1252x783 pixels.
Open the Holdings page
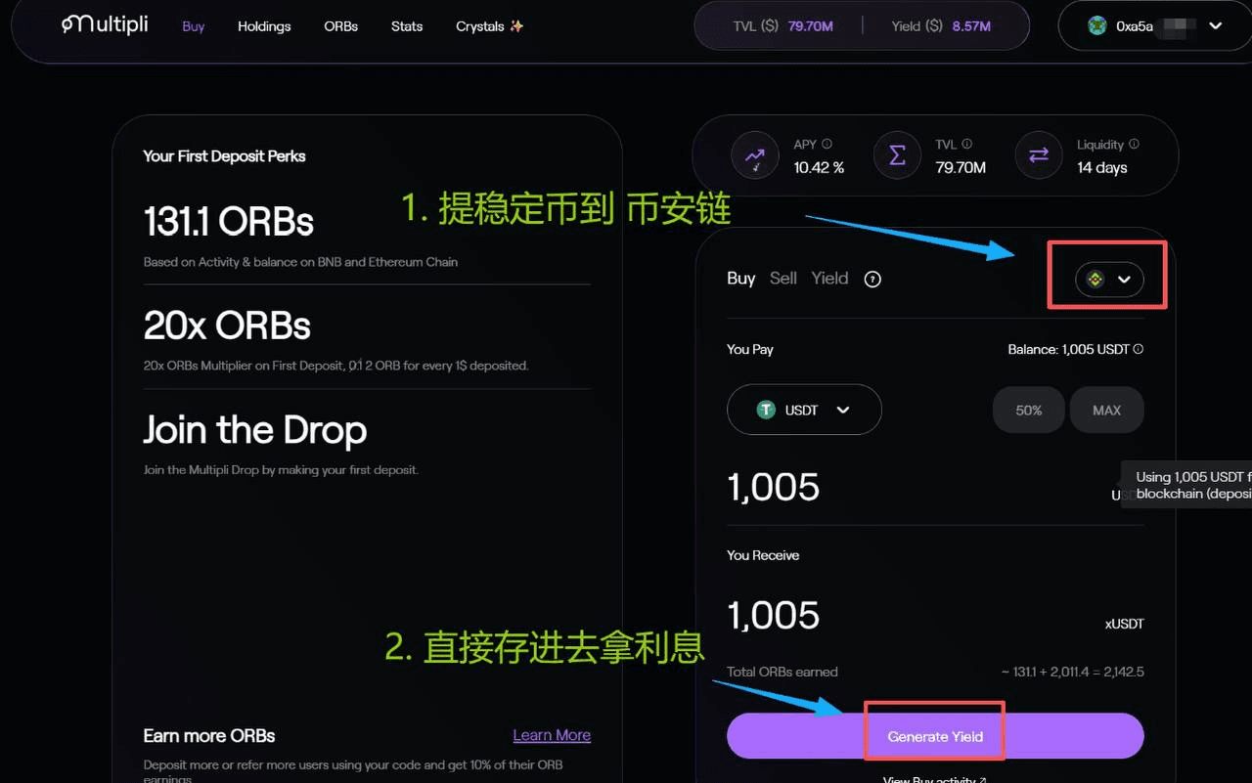264,26
